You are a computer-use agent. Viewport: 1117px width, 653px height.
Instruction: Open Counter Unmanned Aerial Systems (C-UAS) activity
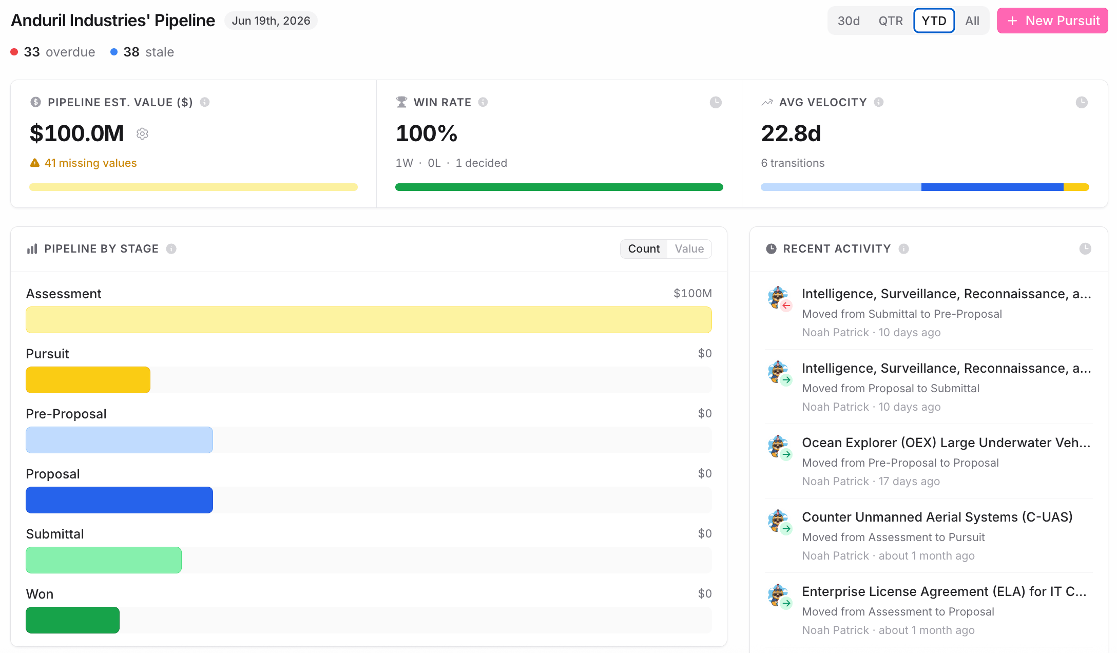tap(929, 535)
